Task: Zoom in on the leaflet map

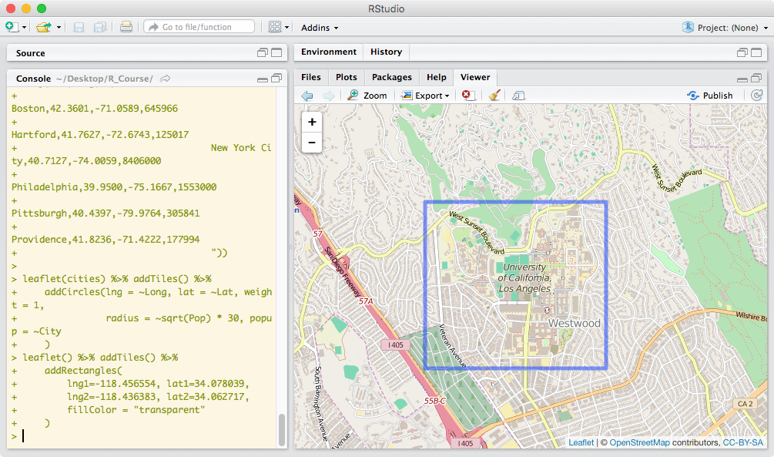Action: (312, 122)
